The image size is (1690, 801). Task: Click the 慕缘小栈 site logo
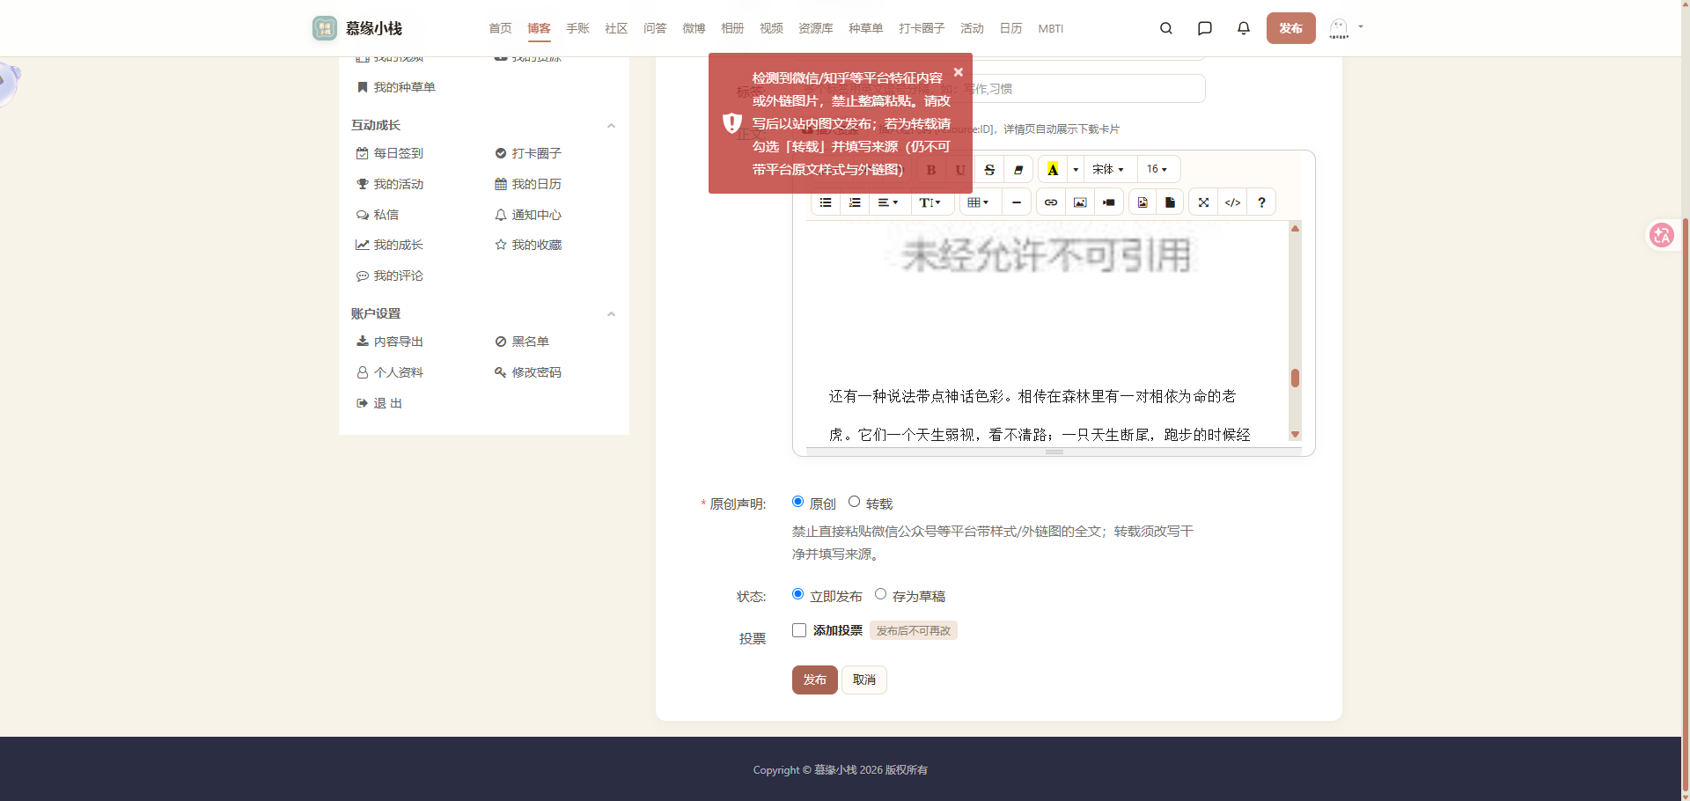tap(357, 28)
